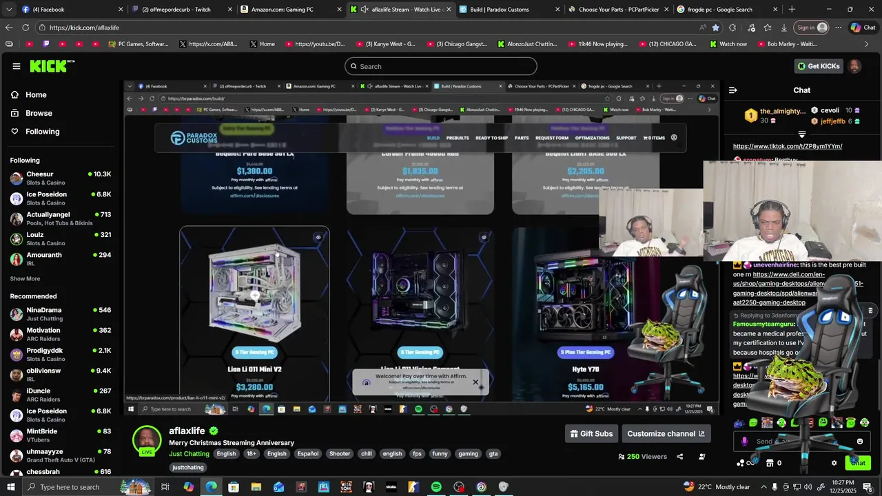Click the purple microphone icon in chat input
Image resolution: width=882 pixels, height=496 pixels.
744,442
